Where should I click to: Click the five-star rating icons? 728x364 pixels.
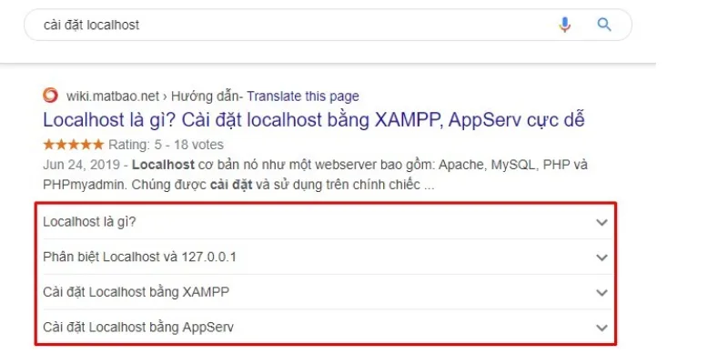(74, 145)
